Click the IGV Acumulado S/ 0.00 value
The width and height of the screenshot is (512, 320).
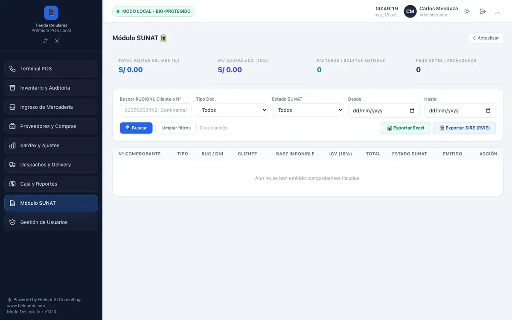click(x=230, y=70)
